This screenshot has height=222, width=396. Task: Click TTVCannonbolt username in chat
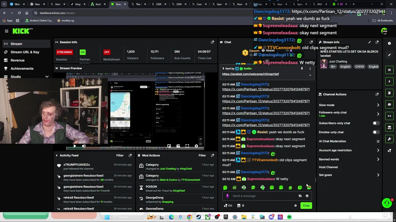point(265,160)
